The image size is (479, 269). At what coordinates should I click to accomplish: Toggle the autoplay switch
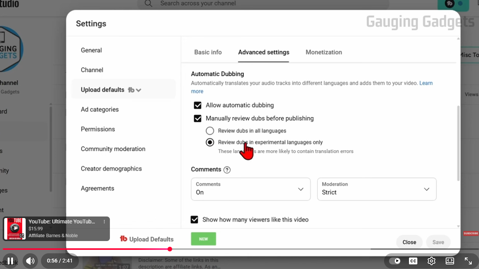coord(394,261)
